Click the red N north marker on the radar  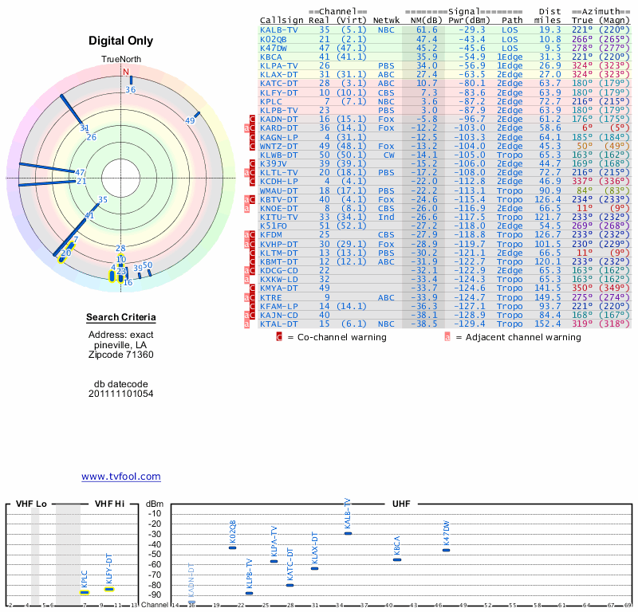pyautogui.click(x=125, y=71)
